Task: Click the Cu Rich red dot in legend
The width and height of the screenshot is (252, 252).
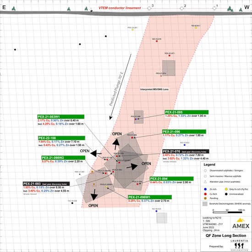Action: pos(205,194)
